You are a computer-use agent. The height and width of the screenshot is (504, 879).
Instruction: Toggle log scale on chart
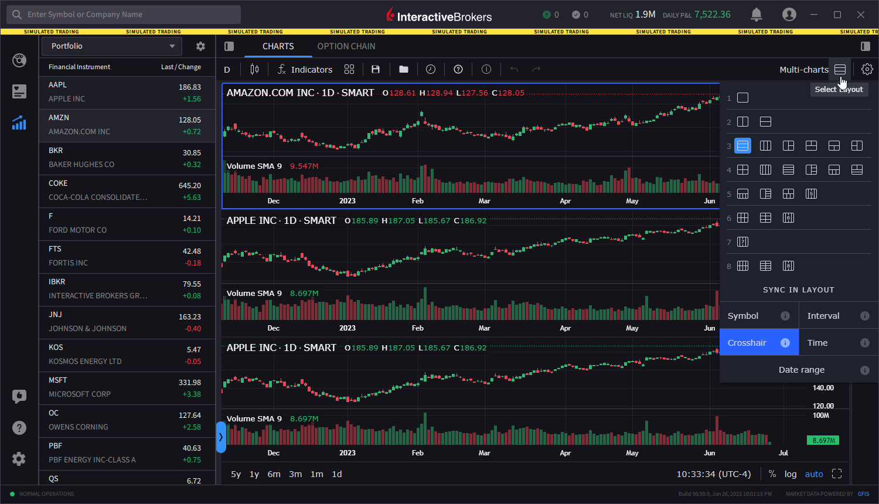791,474
